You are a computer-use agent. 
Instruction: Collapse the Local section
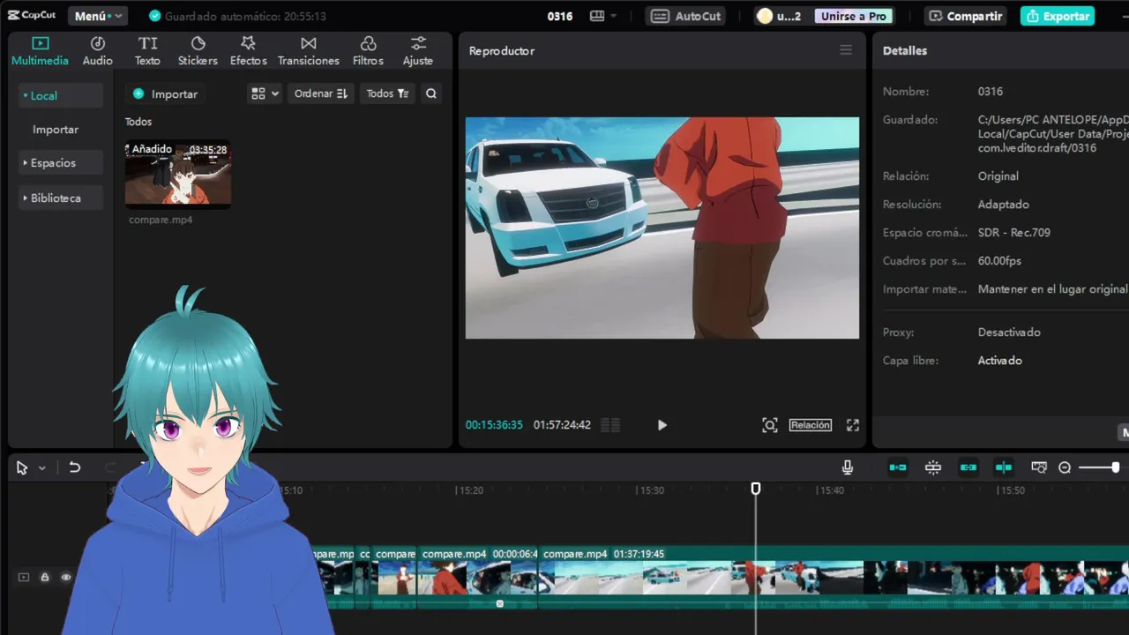click(x=60, y=95)
